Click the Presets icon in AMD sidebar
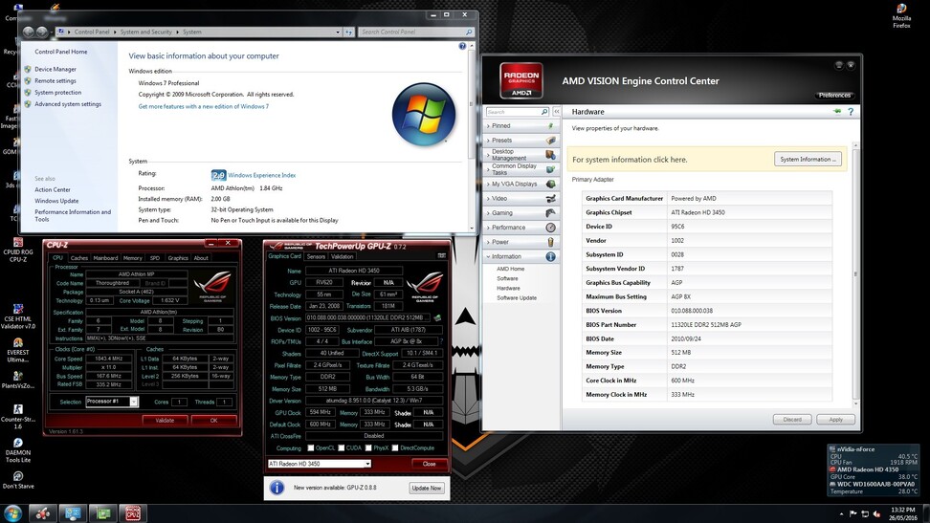 (551, 141)
